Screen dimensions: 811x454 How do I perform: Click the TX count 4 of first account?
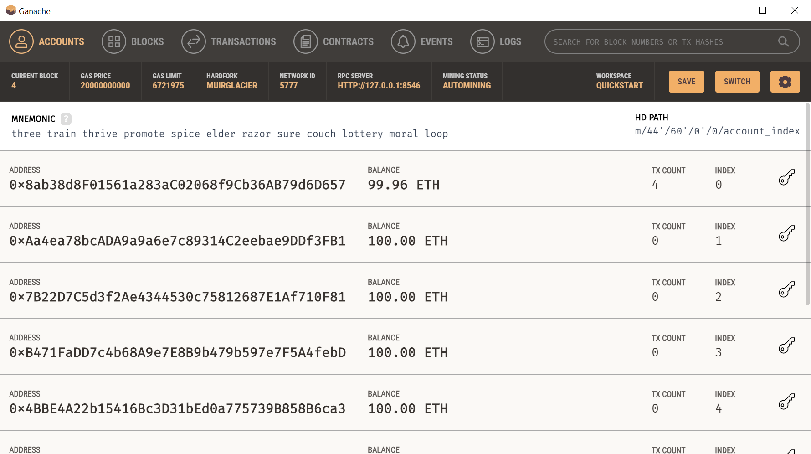coord(655,185)
